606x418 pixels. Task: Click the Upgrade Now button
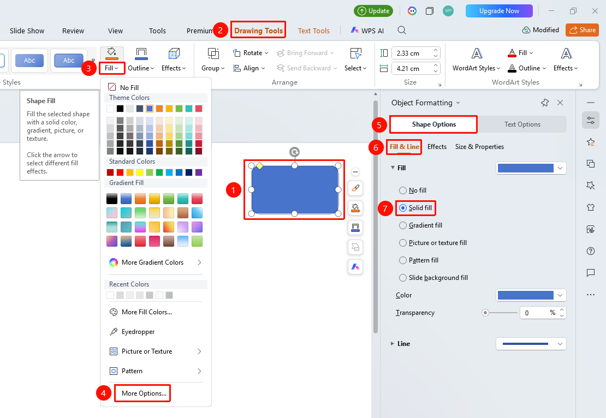(499, 11)
